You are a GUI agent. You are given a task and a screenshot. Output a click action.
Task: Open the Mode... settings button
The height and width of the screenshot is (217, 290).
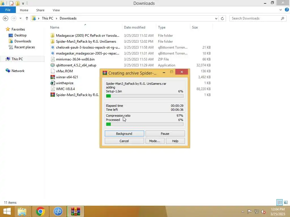(x=155, y=141)
